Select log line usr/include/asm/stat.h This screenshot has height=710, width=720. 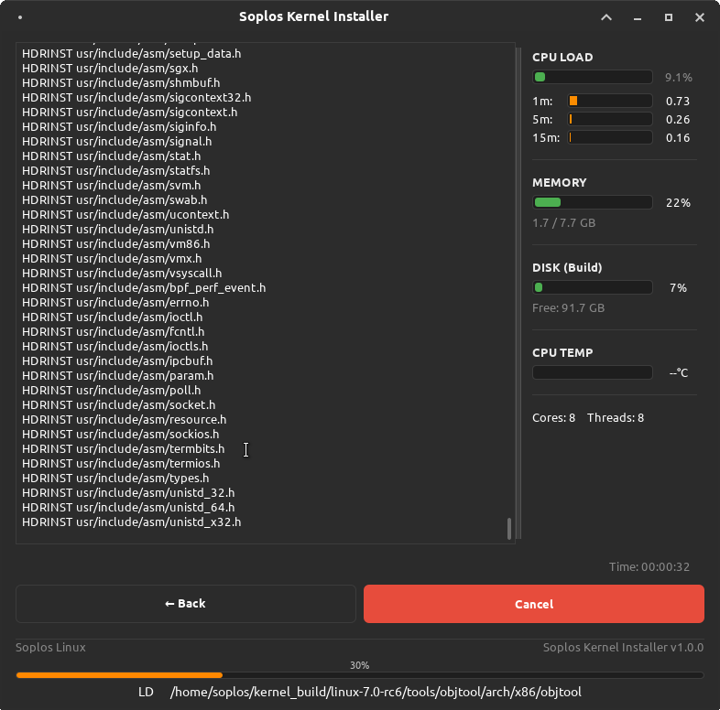pyautogui.click(x=111, y=156)
